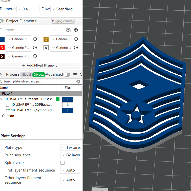Toggle printable checkbox for USAF E9 object
191x191 pixels.
click(58, 99)
